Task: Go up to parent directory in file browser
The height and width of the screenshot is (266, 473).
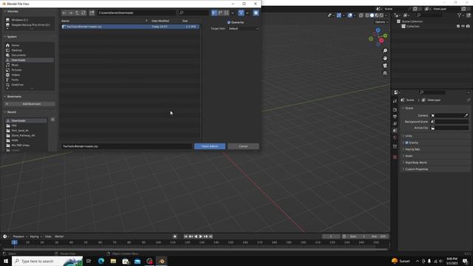Action: tap(77, 13)
